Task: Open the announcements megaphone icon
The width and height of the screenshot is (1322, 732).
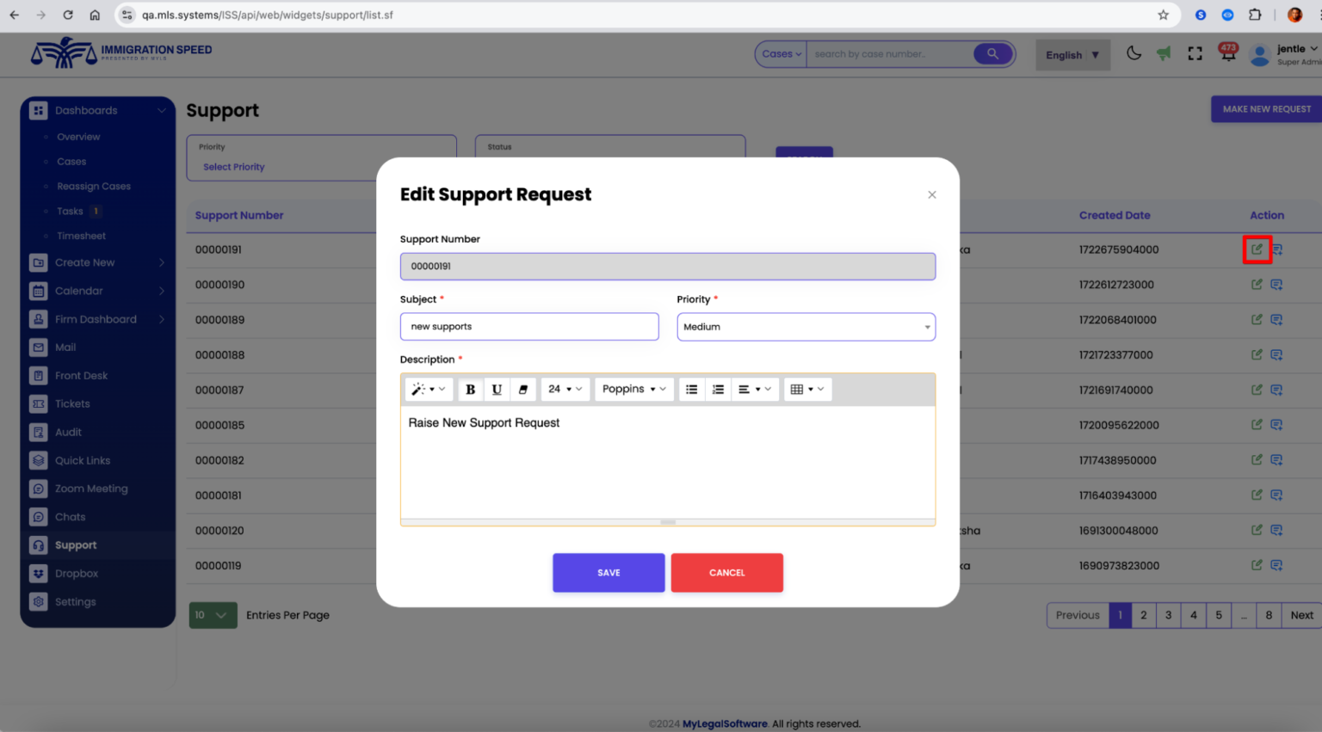Action: 1164,52
